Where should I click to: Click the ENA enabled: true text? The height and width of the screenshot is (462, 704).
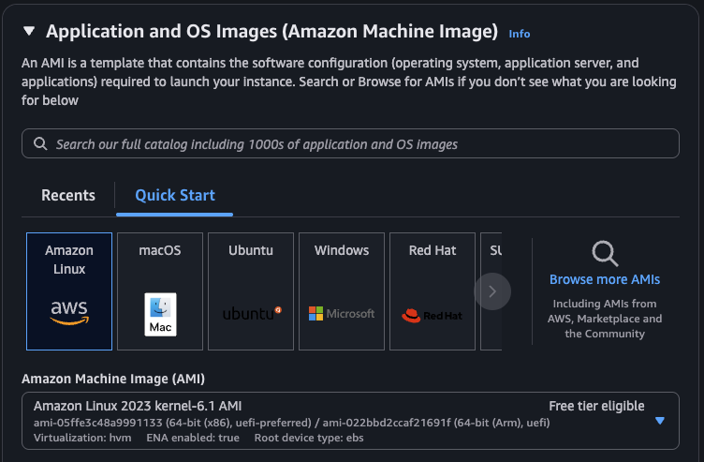[x=193, y=438]
